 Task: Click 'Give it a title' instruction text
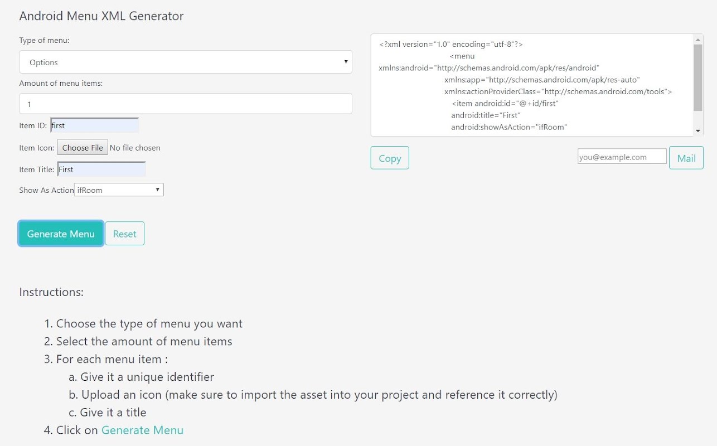(x=113, y=413)
